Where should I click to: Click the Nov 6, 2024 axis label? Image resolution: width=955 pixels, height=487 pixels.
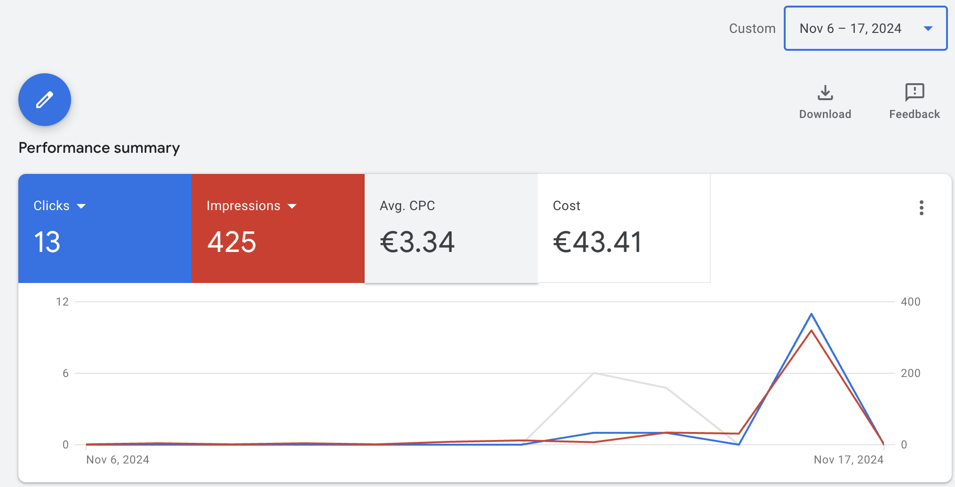pos(118,460)
